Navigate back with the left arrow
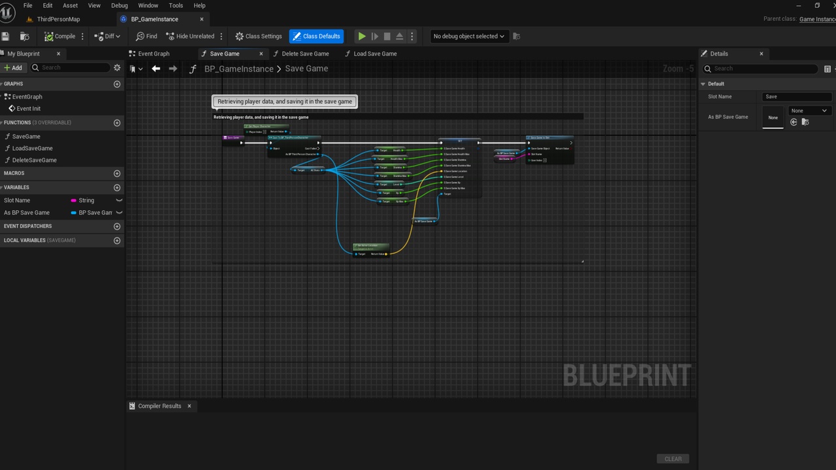 [x=155, y=69]
